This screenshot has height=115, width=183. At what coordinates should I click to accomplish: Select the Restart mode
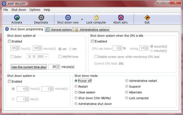click(x=76, y=86)
